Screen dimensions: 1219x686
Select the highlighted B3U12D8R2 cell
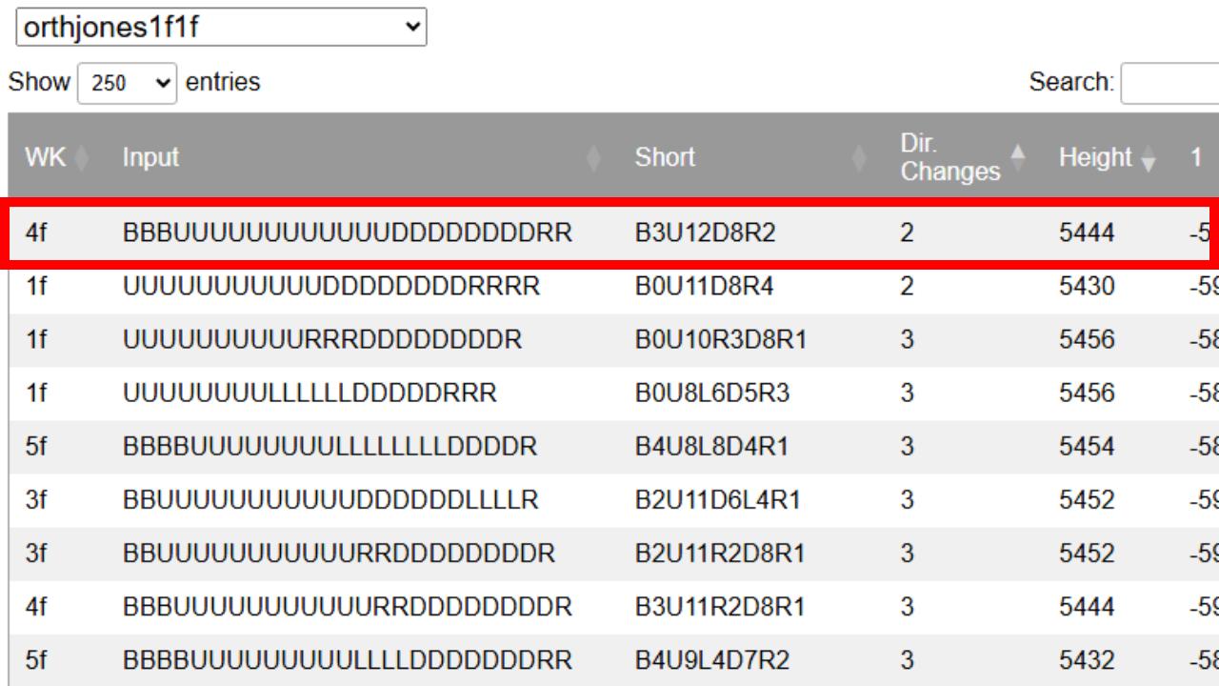point(705,232)
